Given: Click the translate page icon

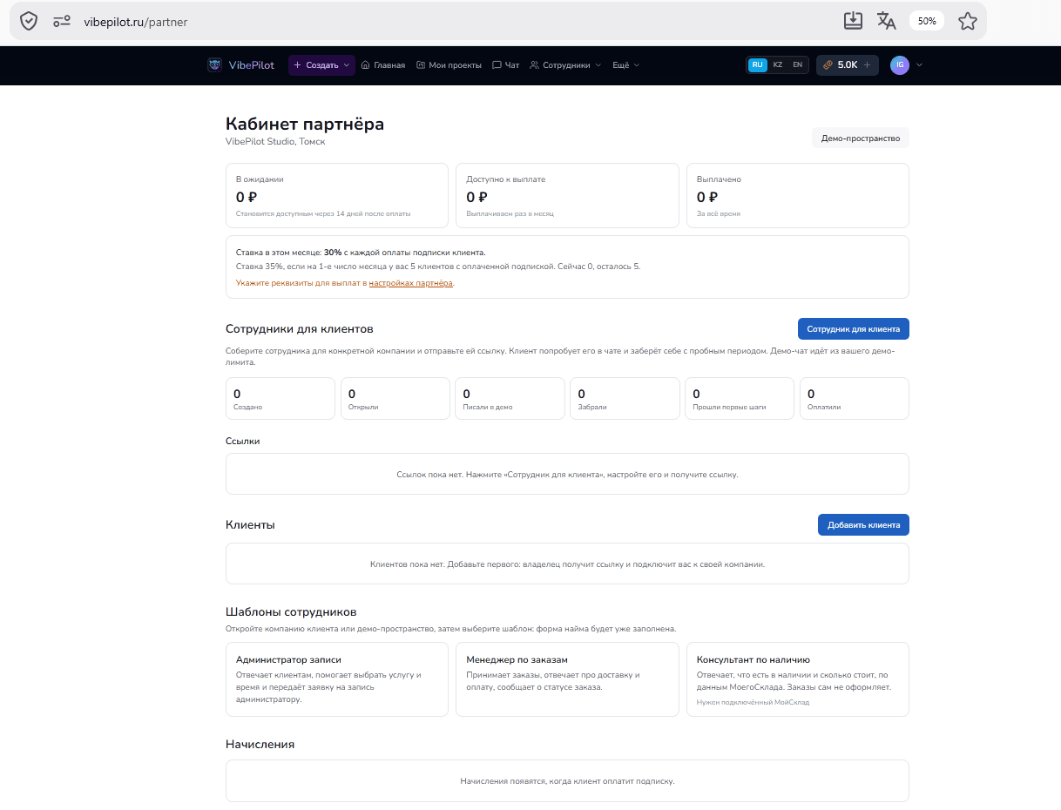Looking at the screenshot, I should click(886, 21).
